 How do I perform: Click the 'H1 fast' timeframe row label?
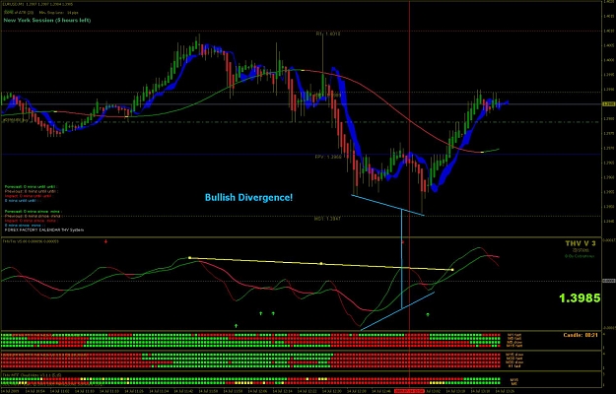point(514,365)
